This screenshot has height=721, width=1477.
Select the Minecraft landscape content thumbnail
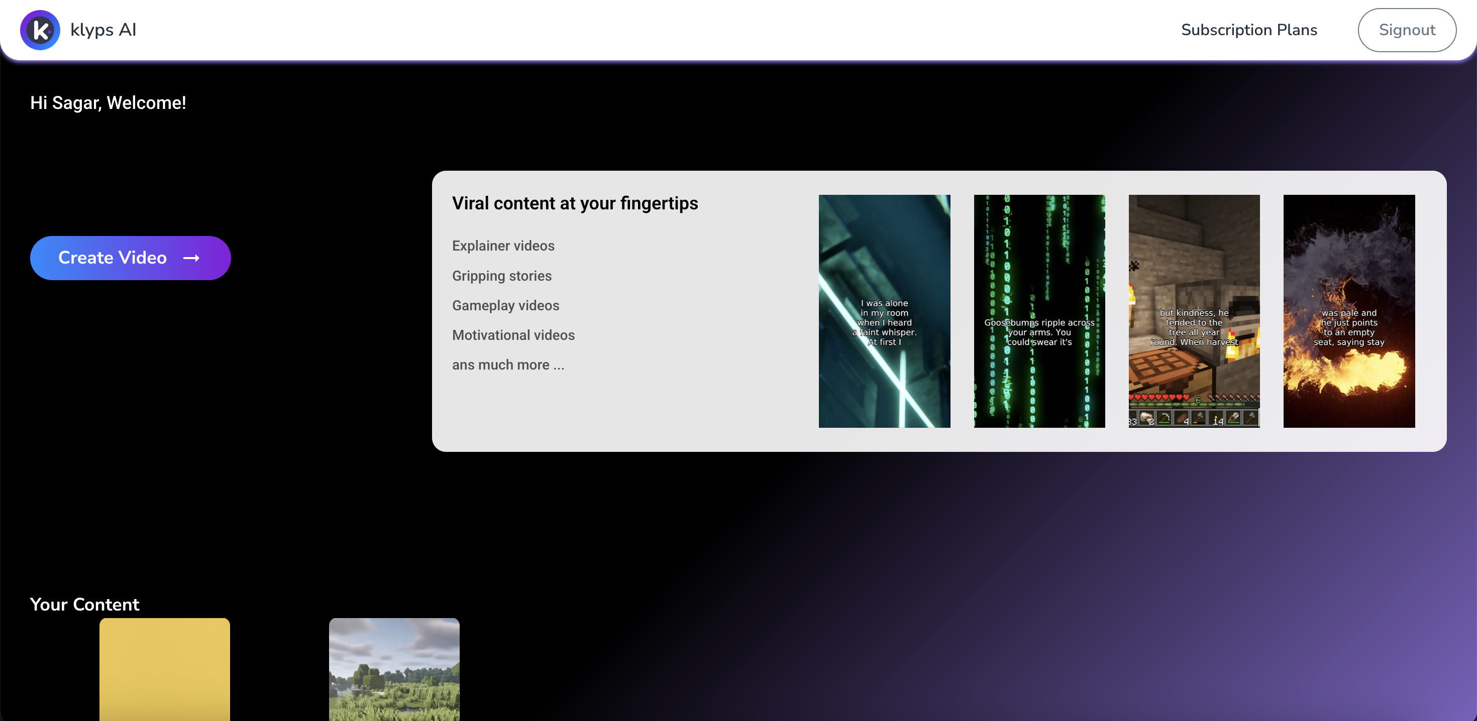click(394, 668)
